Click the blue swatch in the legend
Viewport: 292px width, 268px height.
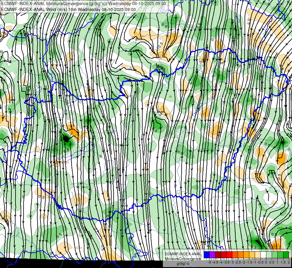point(207,255)
